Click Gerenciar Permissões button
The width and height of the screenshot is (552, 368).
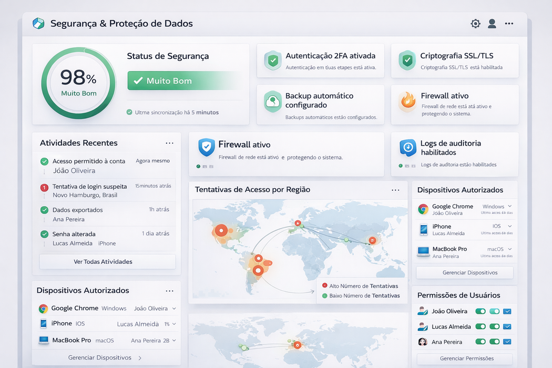coord(466,359)
